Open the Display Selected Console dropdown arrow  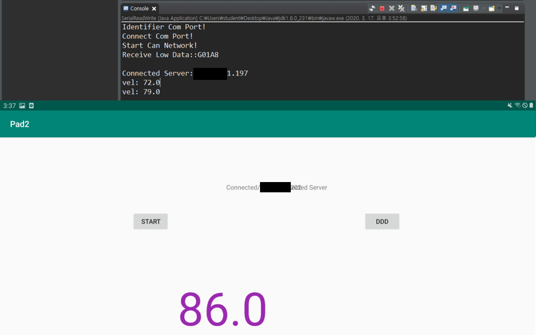click(483, 8)
